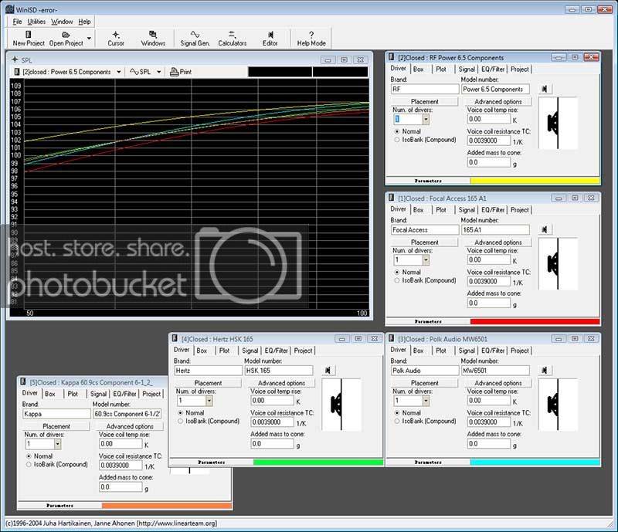Click driver placement picture in RF window
618x532 pixels.
click(558, 123)
